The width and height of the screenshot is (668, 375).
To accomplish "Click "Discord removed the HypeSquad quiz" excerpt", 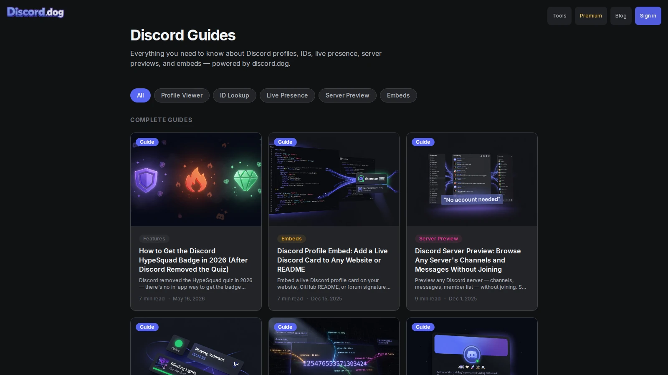I will [x=195, y=284].
